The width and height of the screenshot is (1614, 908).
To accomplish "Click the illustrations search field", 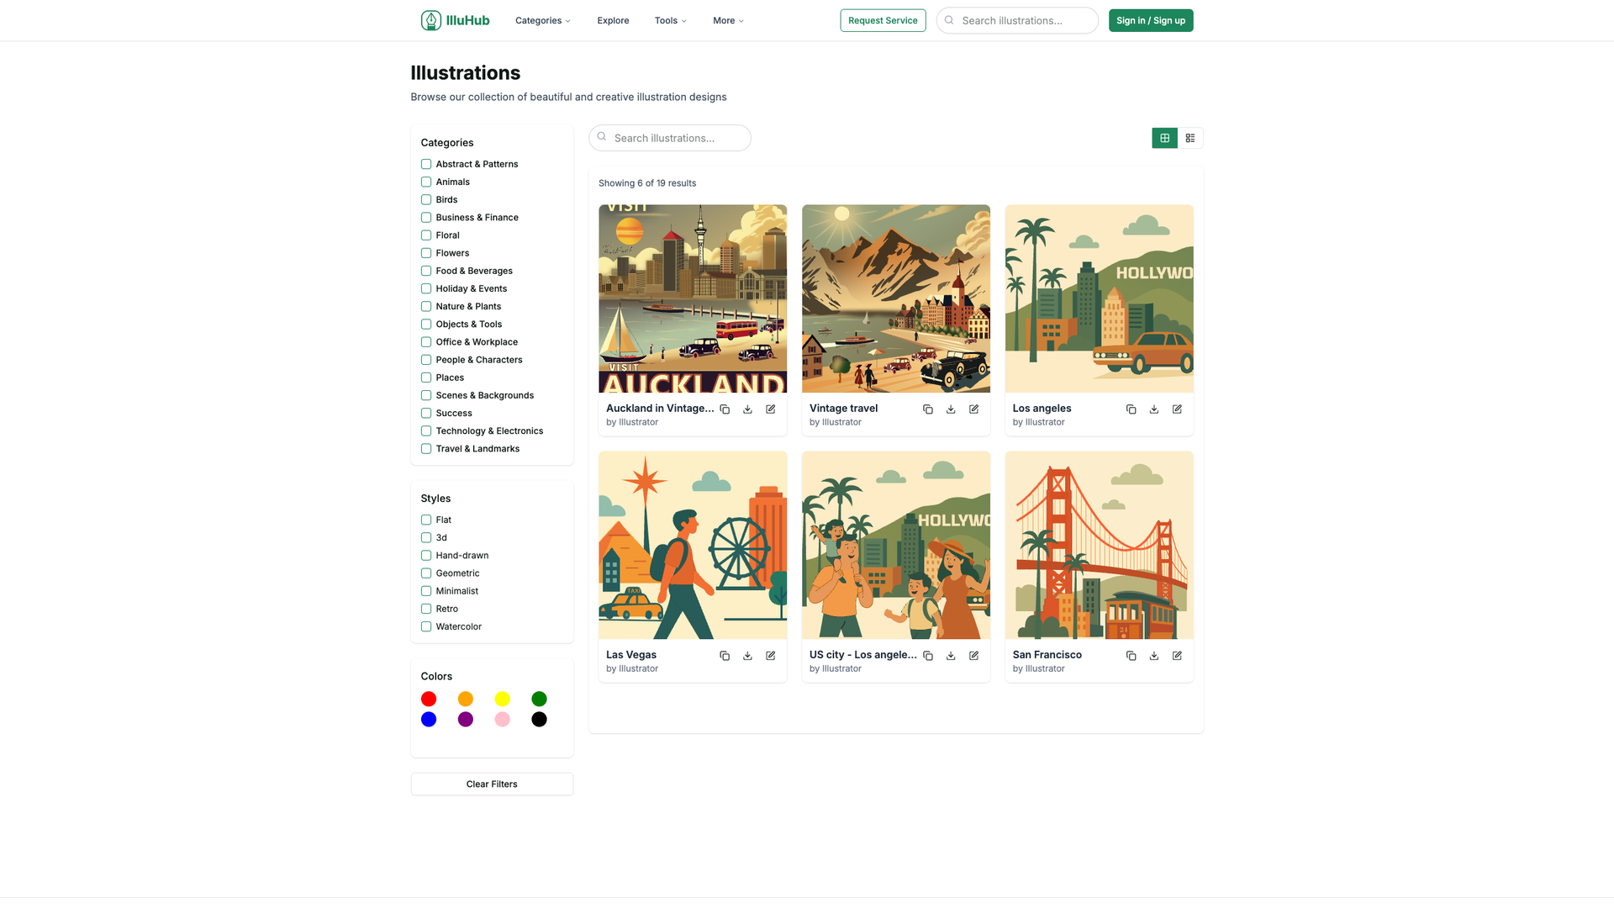I will (x=670, y=137).
